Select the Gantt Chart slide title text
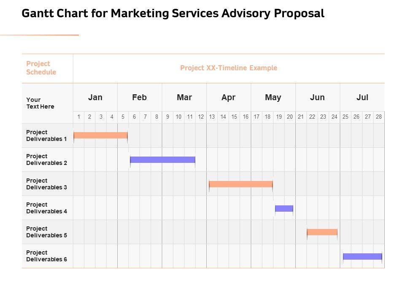Image resolution: width=405 pixels, height=303 pixels. (x=173, y=14)
